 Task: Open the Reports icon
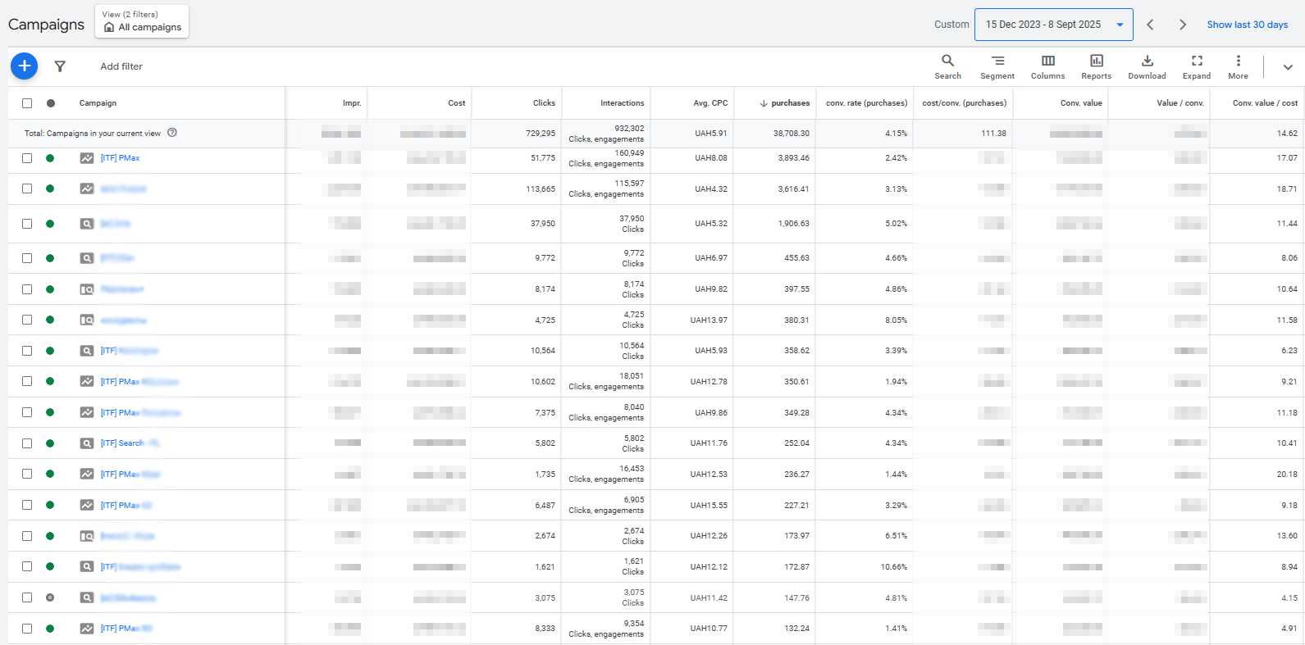(x=1096, y=66)
